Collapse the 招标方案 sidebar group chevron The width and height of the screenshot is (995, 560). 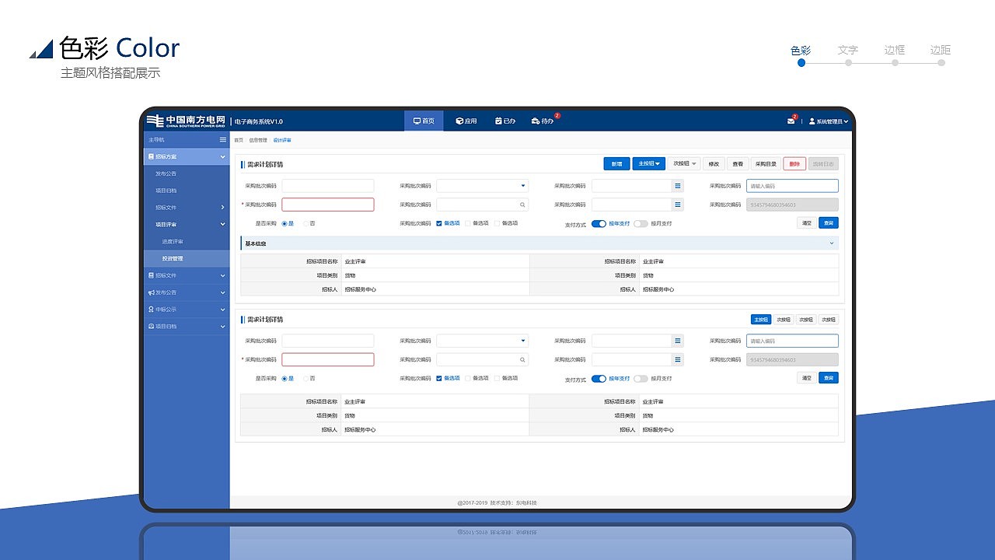tap(223, 157)
